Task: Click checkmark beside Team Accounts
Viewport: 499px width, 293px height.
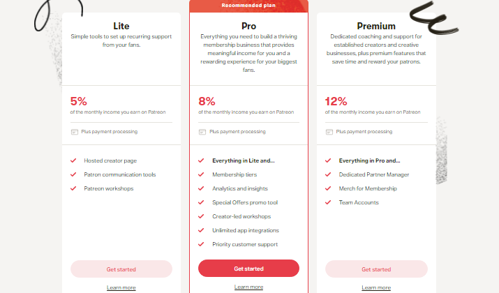Action: [x=328, y=202]
